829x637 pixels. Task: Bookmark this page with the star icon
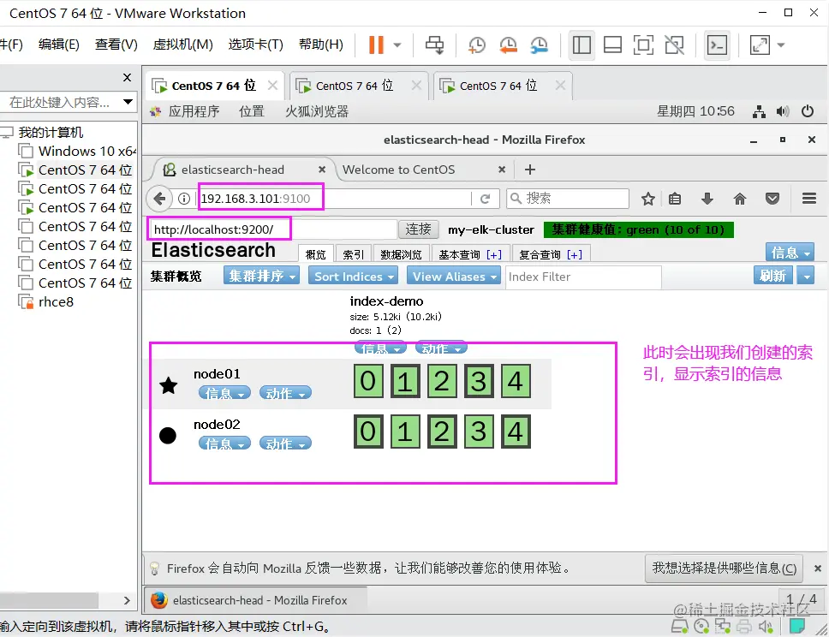[x=647, y=199]
